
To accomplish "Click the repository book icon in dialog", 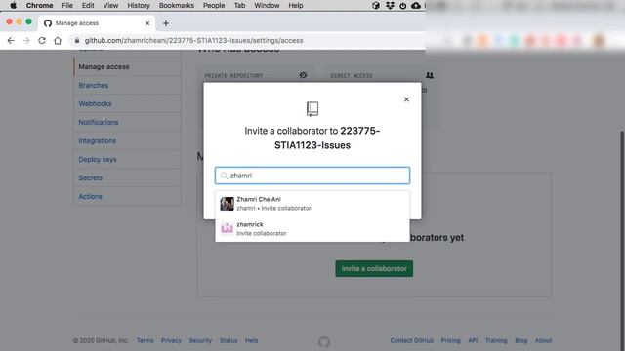I will click(312, 108).
